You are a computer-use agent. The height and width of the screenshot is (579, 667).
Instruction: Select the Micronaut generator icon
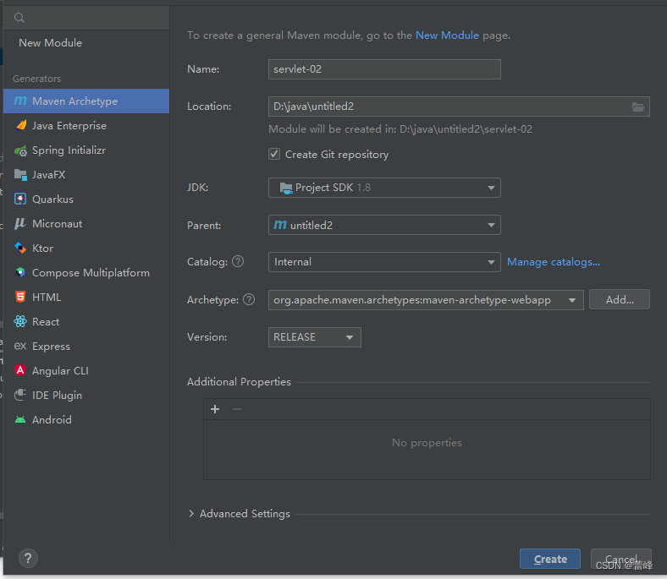[20, 224]
